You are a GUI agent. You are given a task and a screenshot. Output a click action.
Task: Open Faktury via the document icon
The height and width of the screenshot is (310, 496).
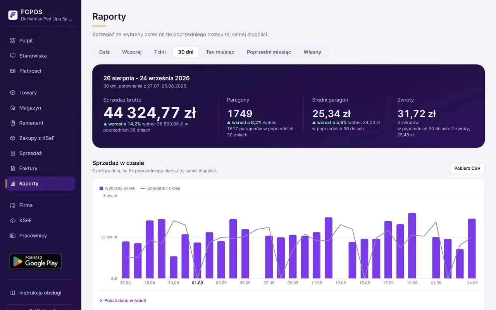pyautogui.click(x=13, y=168)
